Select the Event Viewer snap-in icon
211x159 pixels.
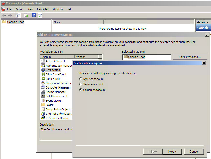[43, 101]
